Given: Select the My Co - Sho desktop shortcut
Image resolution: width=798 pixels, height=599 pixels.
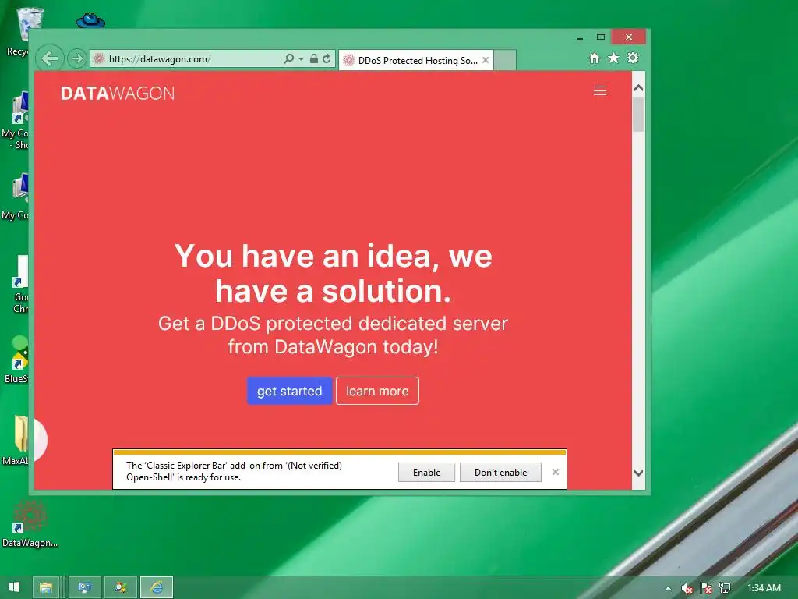Looking at the screenshot, I should 16,121.
